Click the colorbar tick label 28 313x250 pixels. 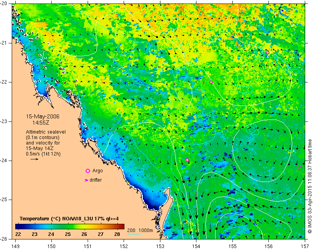117,234
